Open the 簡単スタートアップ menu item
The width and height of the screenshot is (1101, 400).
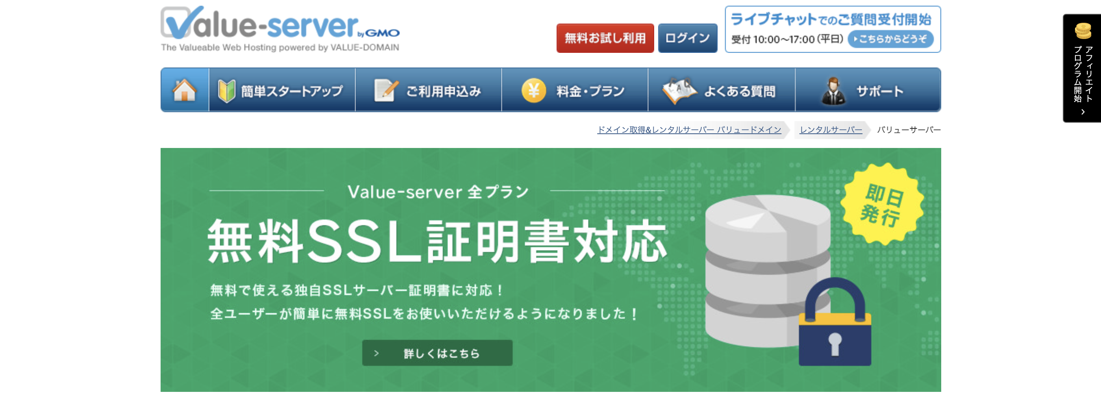click(292, 91)
